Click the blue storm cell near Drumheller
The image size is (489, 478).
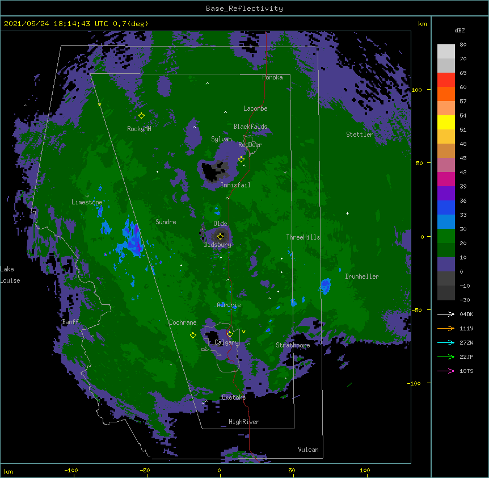pos(326,286)
